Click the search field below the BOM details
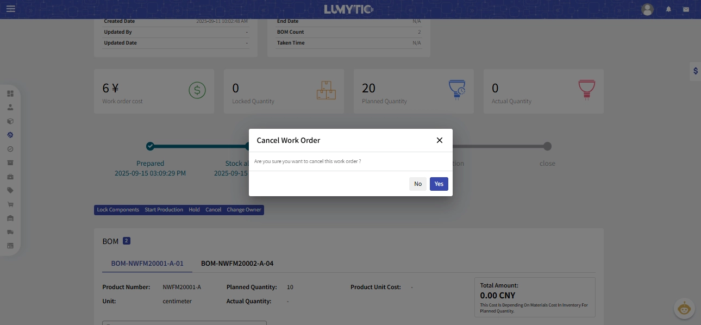Image resolution: width=701 pixels, height=325 pixels. coord(184,323)
